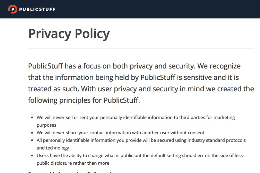Click the 'We will never sell or rent' text
The width and height of the screenshot is (260, 173).
tap(136, 118)
